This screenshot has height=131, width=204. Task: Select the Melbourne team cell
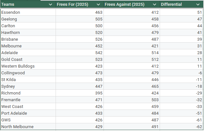[28, 46]
